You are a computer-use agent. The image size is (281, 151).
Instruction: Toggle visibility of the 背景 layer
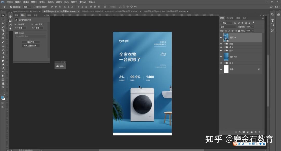coord(221,69)
